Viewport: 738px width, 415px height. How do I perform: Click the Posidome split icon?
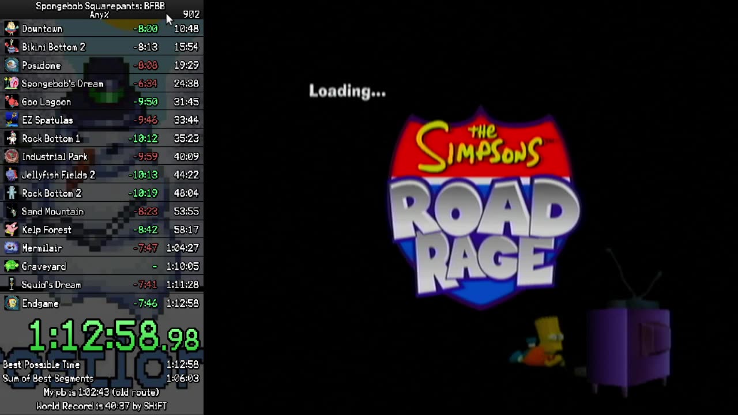12,65
